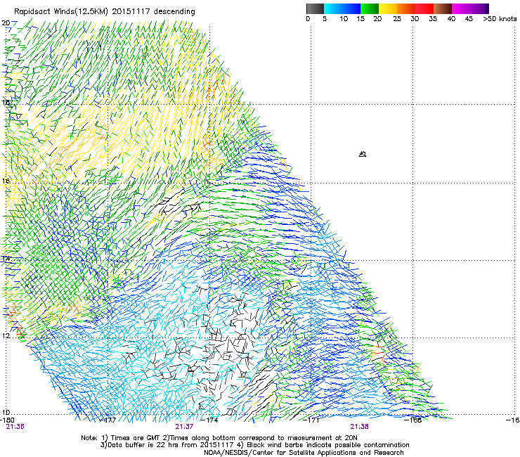Click the '14' latitude label on the left axis
This screenshot has height=457, width=520.
click(6, 258)
